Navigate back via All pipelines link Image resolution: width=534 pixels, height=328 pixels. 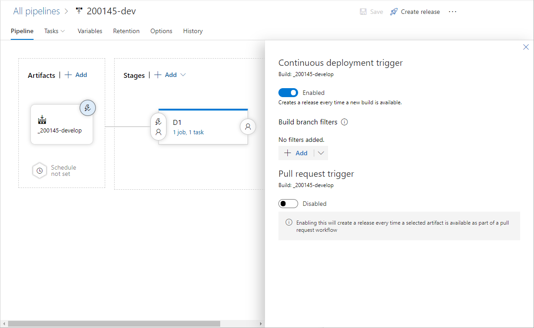tap(36, 11)
